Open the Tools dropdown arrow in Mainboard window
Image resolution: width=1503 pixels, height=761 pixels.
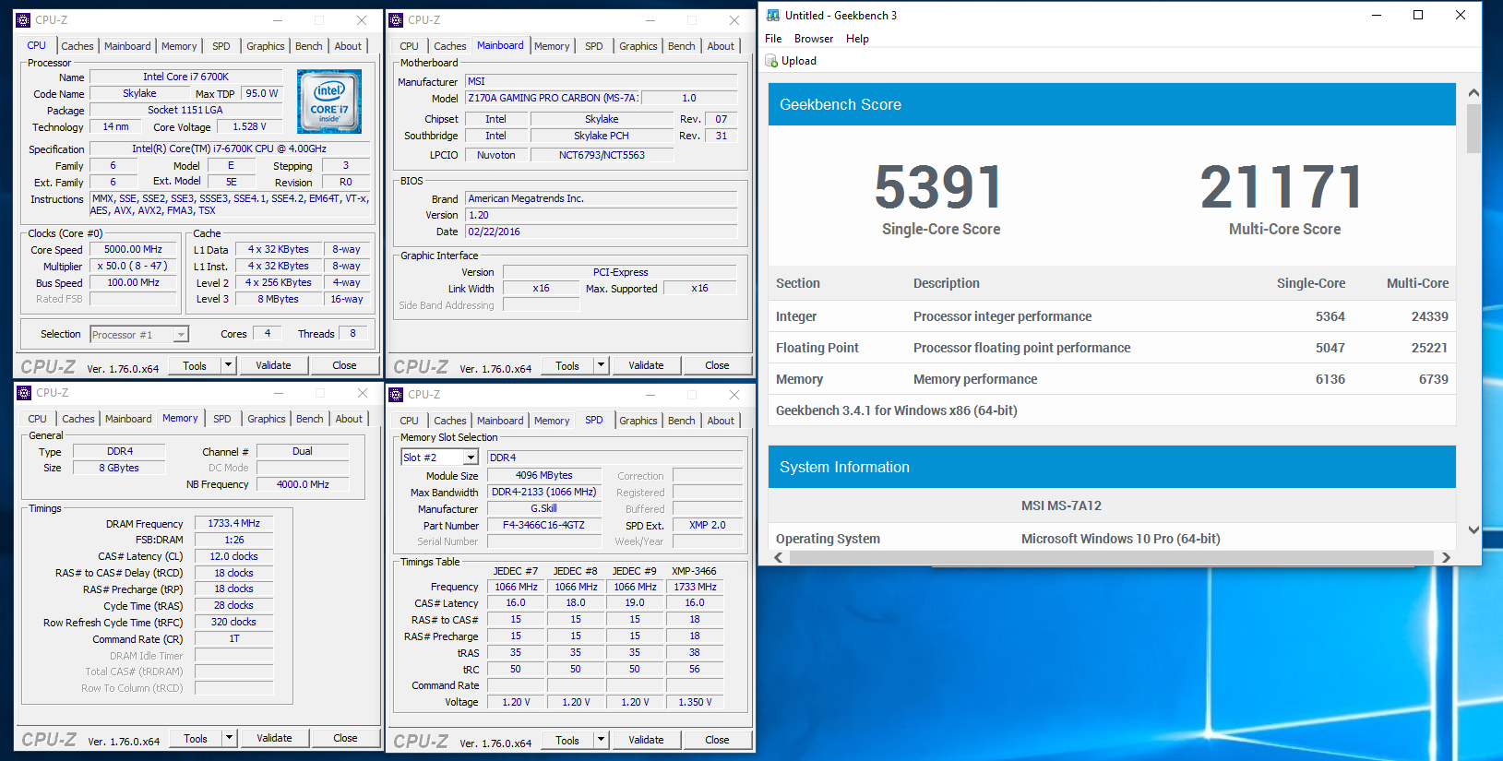(601, 365)
